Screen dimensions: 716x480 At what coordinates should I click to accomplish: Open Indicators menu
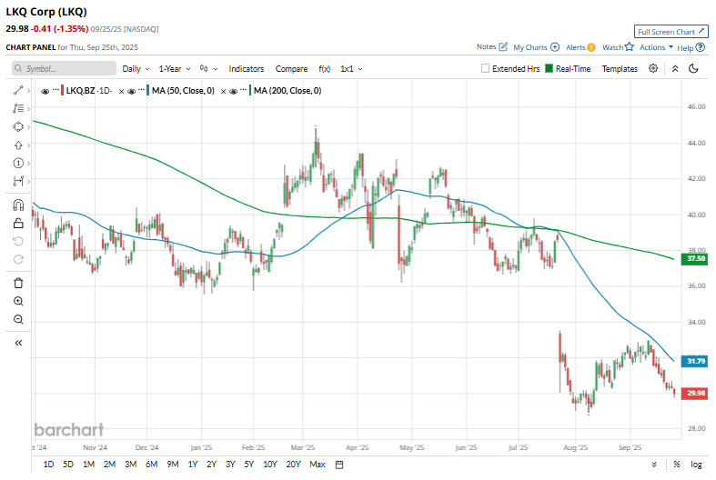point(247,68)
